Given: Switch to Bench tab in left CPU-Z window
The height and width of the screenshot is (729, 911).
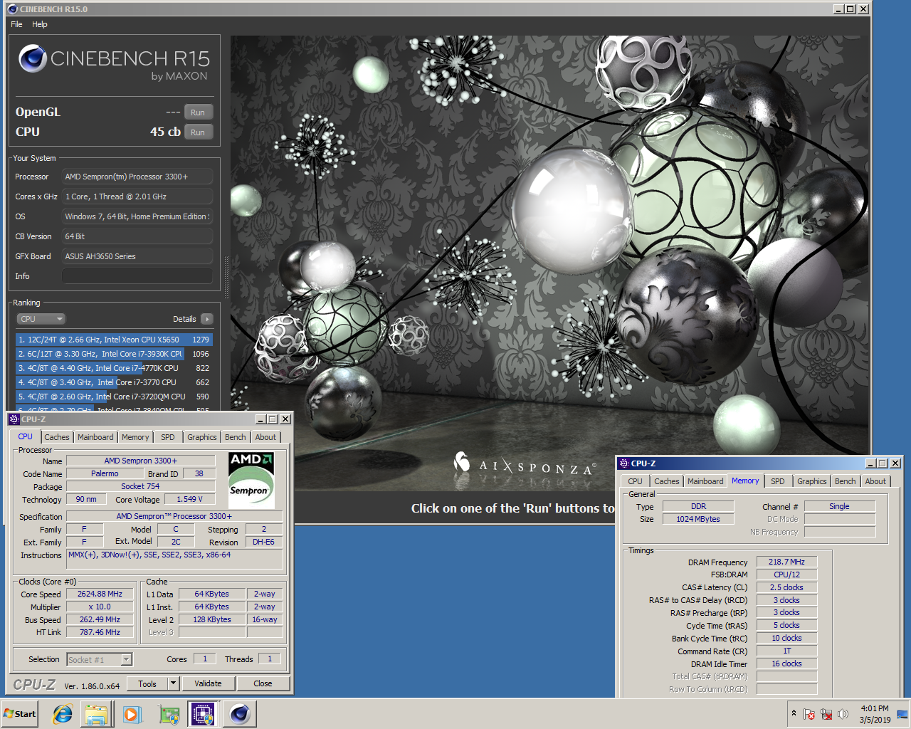Looking at the screenshot, I should pos(236,437).
